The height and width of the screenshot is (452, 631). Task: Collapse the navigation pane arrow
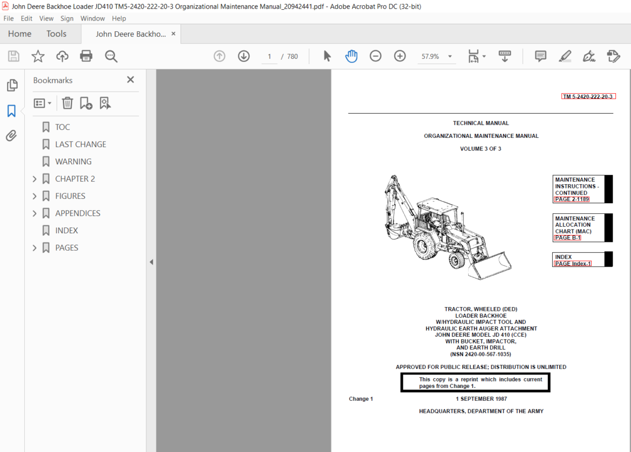152,262
